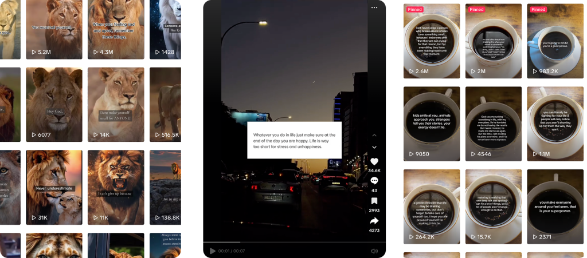Mute the video using the speaker icon
This screenshot has height=258, width=587.
(x=374, y=251)
